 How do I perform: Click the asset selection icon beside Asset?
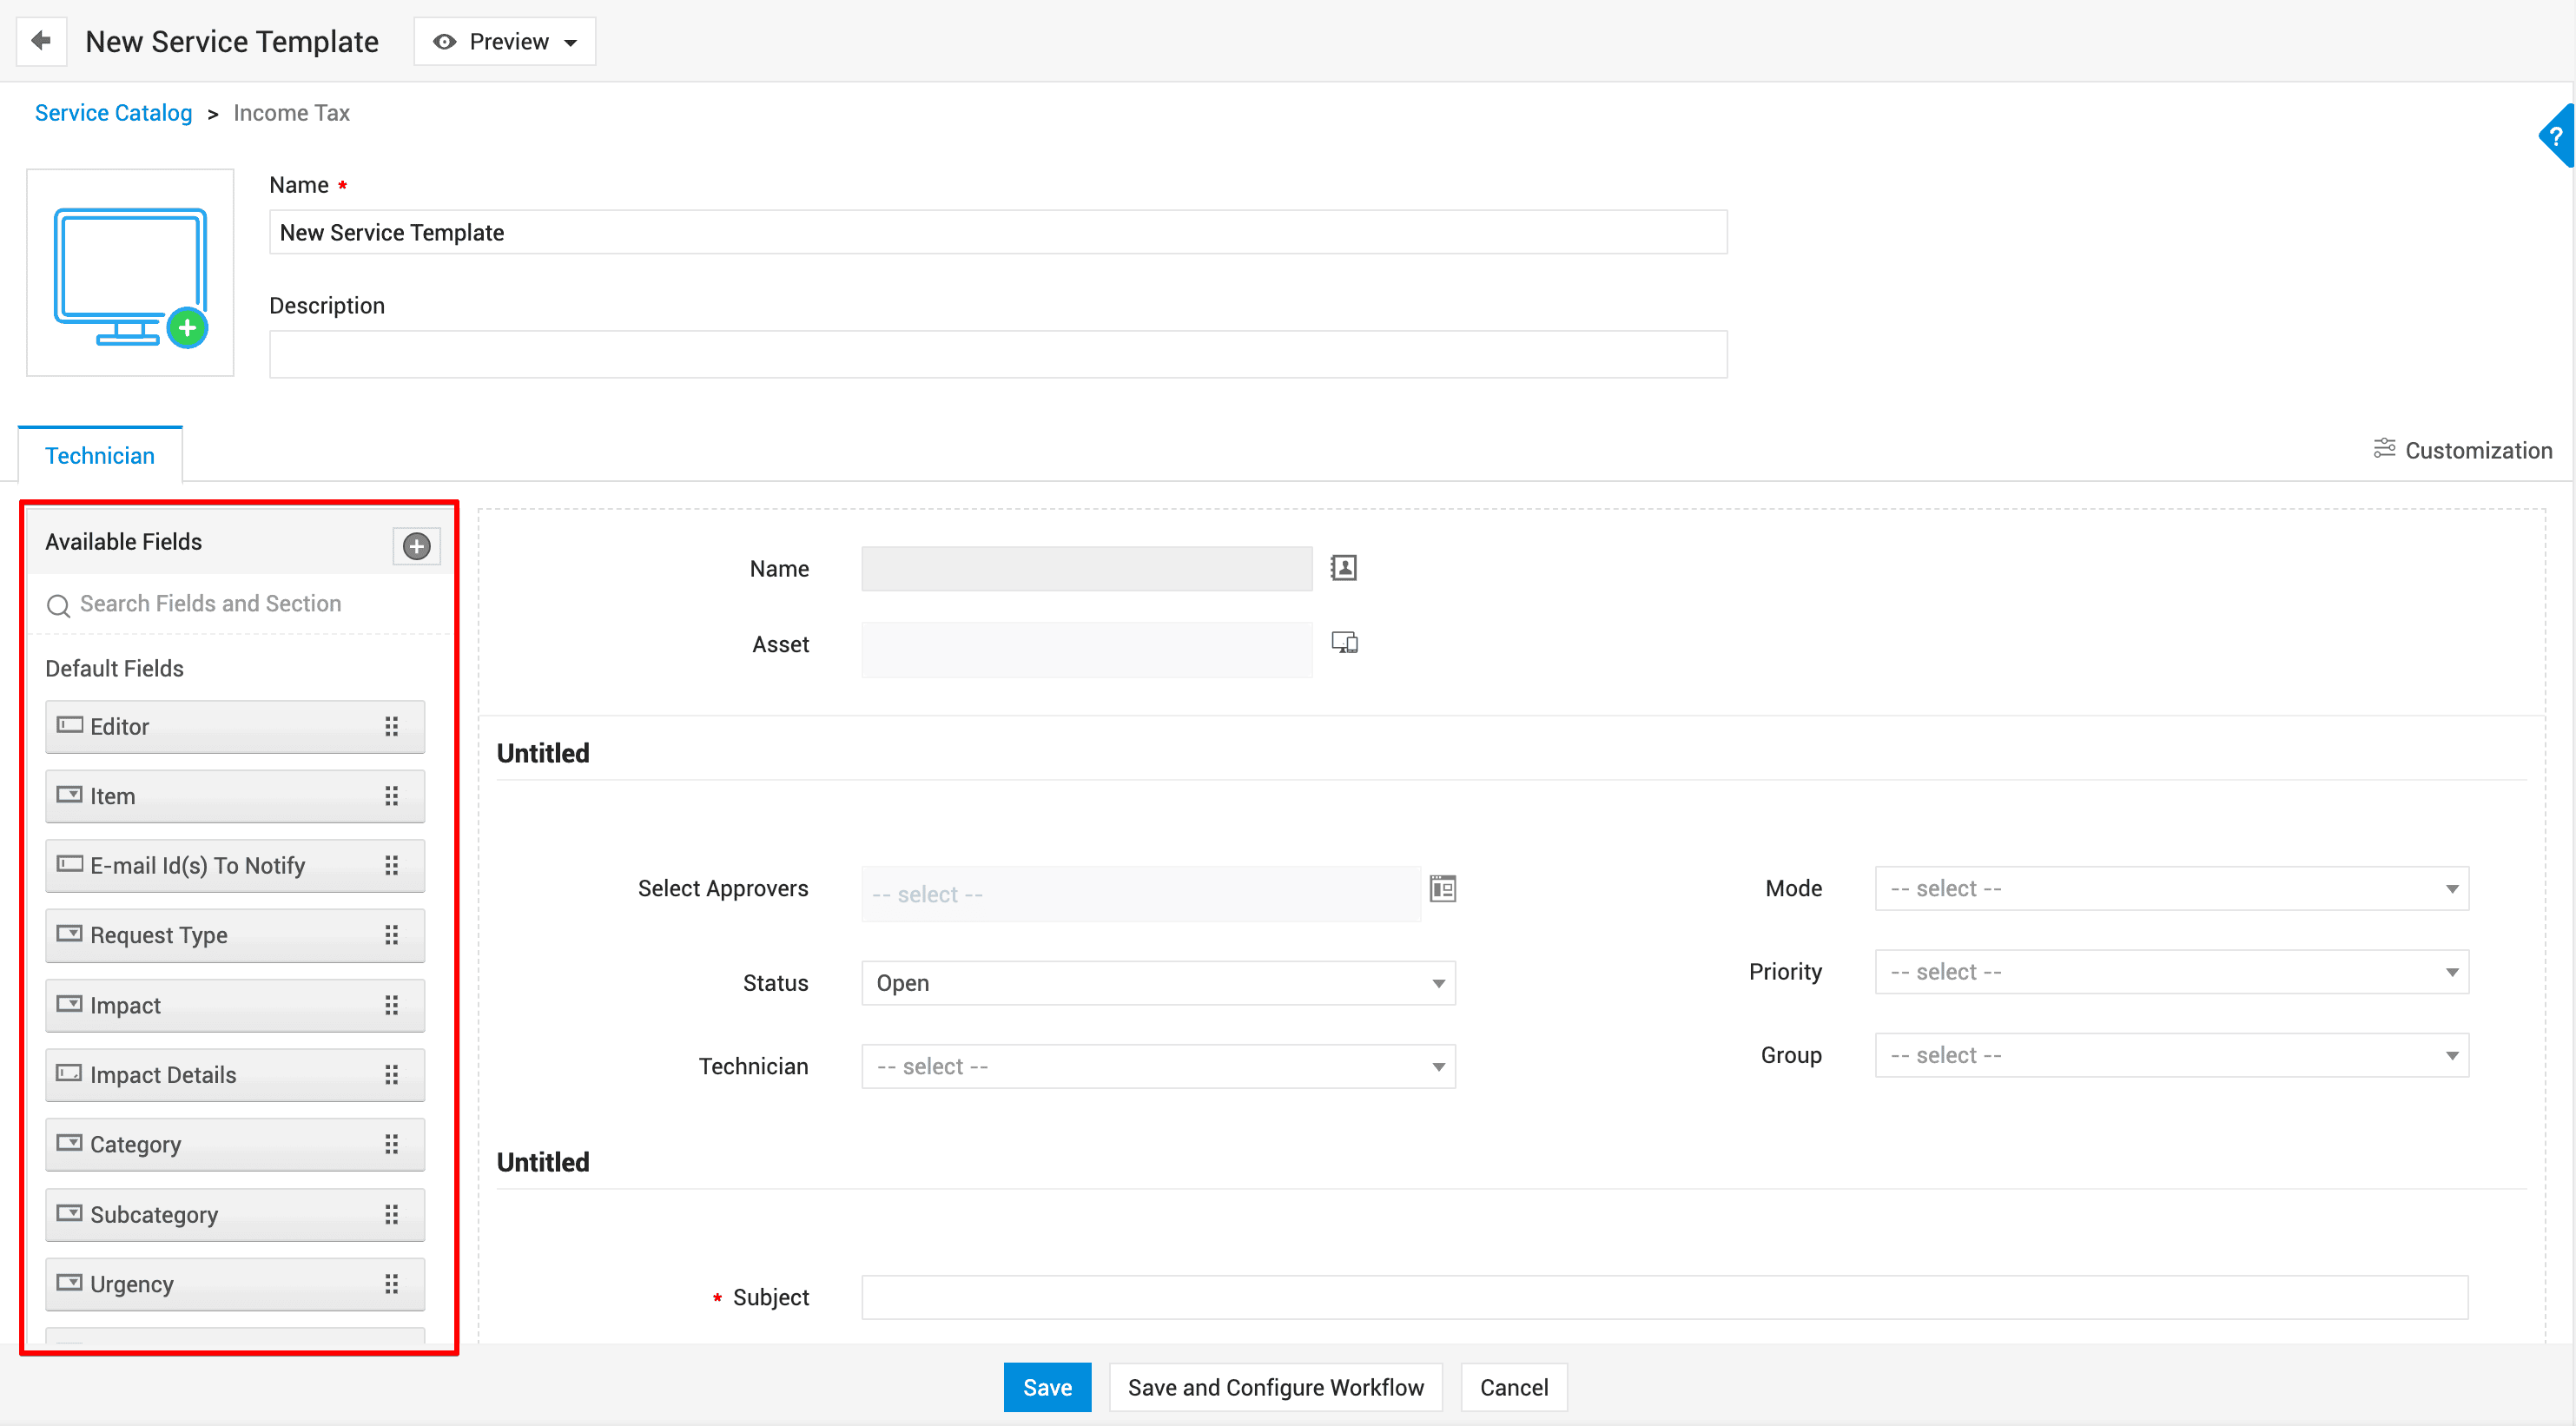(x=1344, y=643)
